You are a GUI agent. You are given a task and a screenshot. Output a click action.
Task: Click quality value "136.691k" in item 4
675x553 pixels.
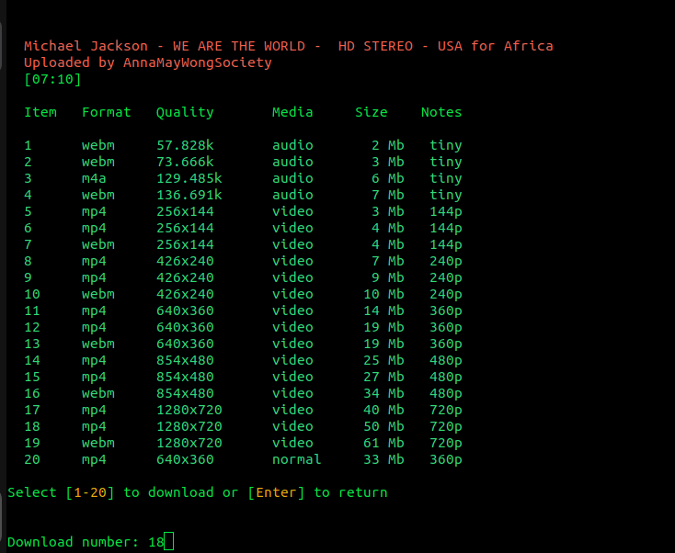pyautogui.click(x=189, y=195)
